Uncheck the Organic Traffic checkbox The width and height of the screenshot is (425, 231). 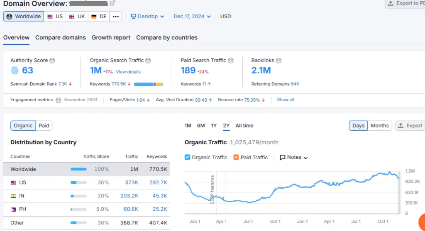[x=187, y=158]
